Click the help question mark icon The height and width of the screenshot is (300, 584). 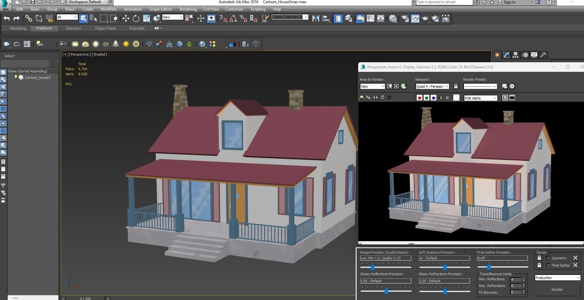tap(256, 44)
